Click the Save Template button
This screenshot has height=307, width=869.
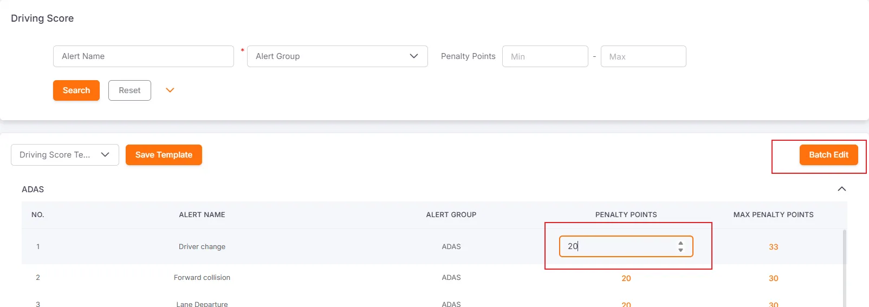(x=164, y=155)
